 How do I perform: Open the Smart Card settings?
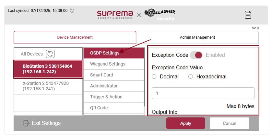[101, 75]
